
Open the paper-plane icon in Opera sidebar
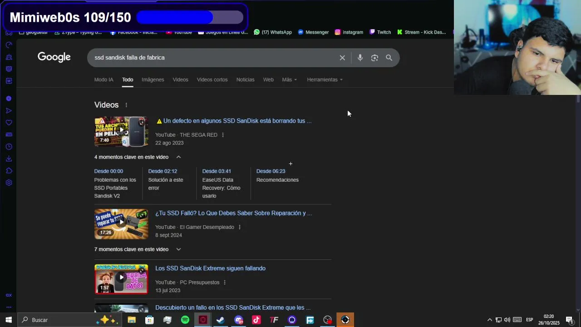pos(9,110)
